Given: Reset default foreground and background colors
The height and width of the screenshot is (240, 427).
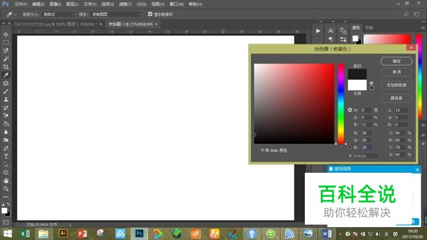Looking at the screenshot, I should (x=2, y=204).
